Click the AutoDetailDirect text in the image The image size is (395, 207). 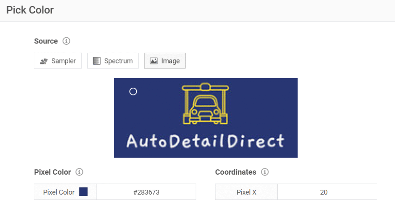(205, 142)
